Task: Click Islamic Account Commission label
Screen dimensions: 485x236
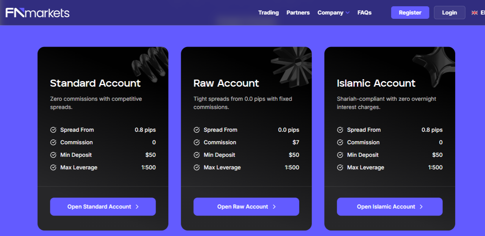Action: click(363, 142)
